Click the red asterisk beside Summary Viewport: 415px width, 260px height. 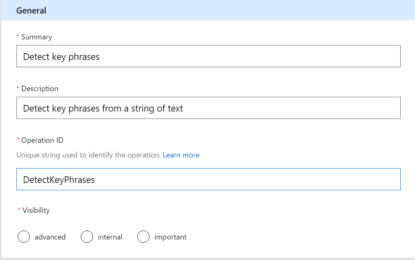coord(19,37)
